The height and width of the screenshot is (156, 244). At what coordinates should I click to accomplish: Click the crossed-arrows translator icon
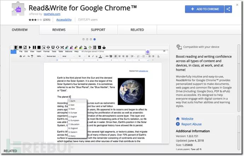point(62,47)
